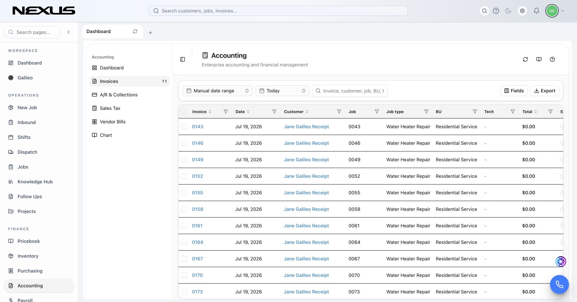
Task: Open the Date column filter icon
Action: pos(274,112)
